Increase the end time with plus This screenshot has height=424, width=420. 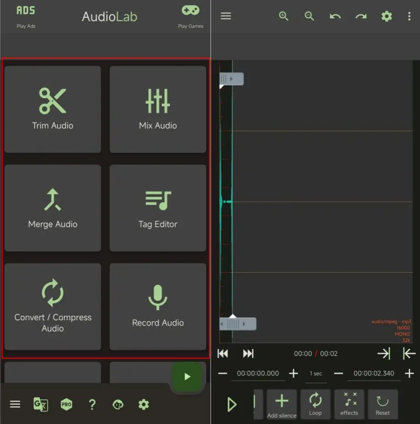click(x=409, y=374)
